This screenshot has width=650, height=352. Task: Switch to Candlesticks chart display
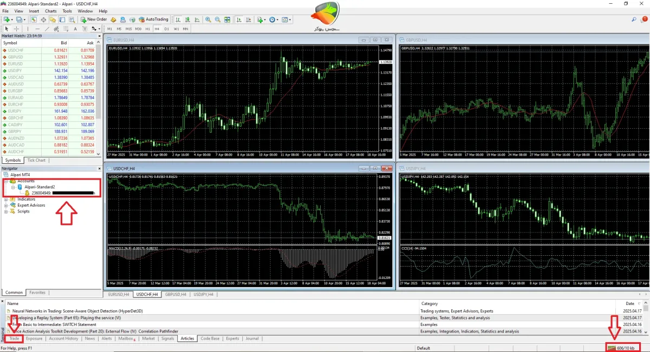tap(187, 19)
